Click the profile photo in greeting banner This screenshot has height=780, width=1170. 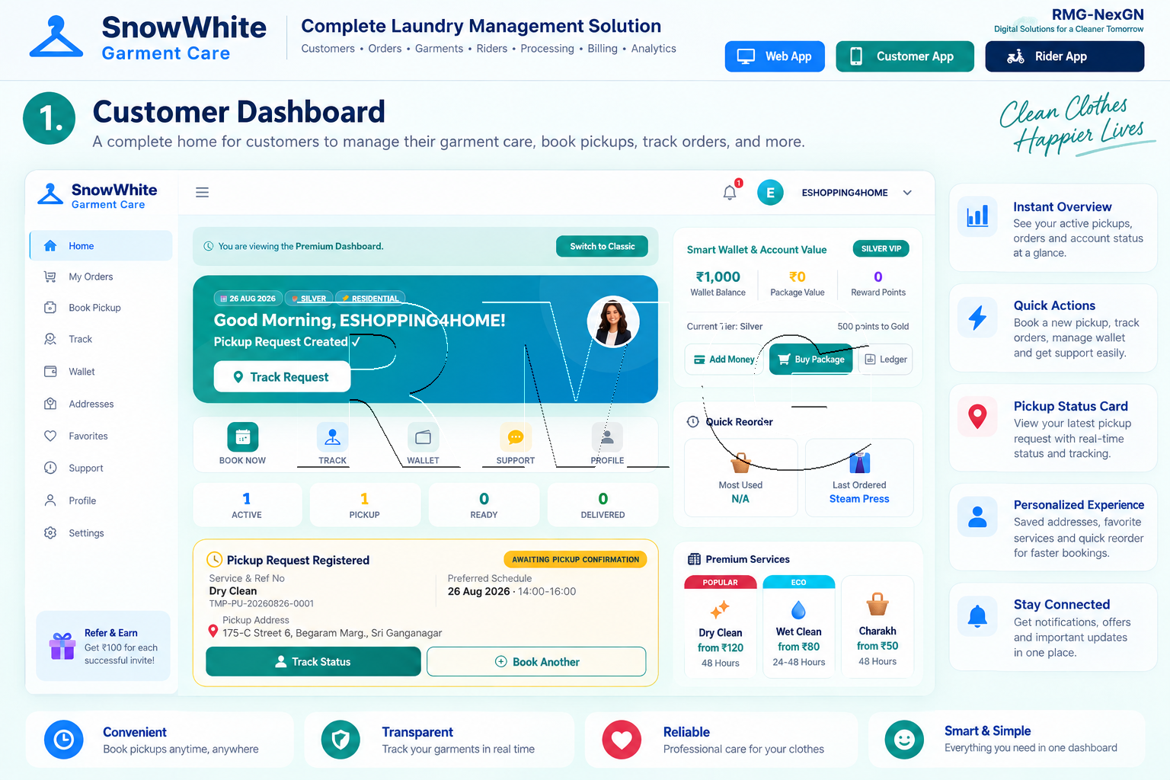tap(613, 321)
